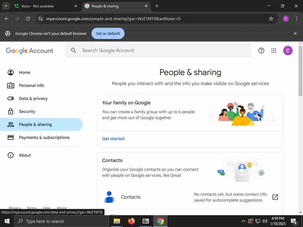
Task: Select People & sharing in the sidebar
Action: pos(41,124)
